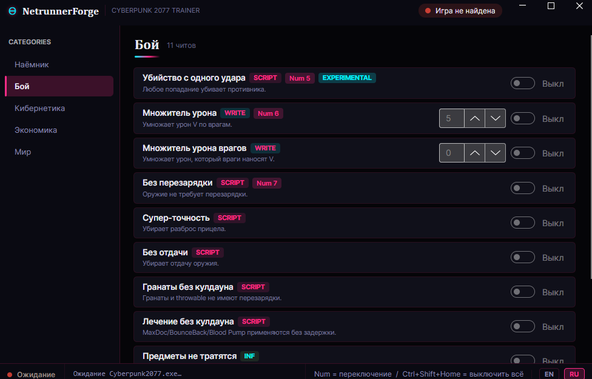Click the Num 6 hotkey badge
The height and width of the screenshot is (379, 592).
(x=268, y=113)
